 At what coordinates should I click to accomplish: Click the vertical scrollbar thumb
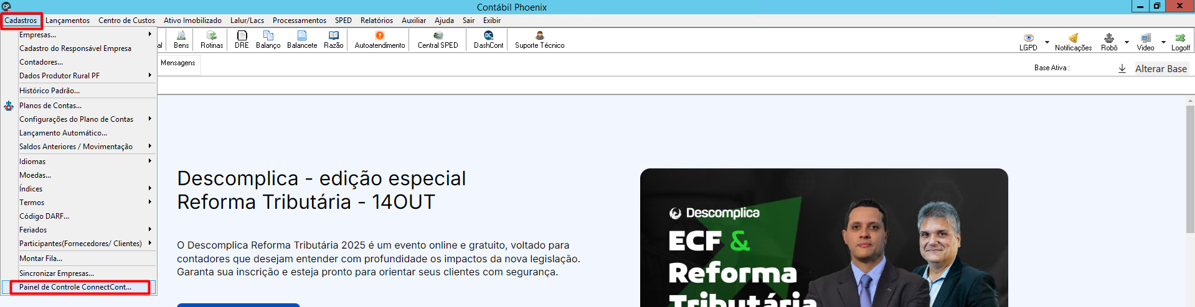tap(1190, 169)
